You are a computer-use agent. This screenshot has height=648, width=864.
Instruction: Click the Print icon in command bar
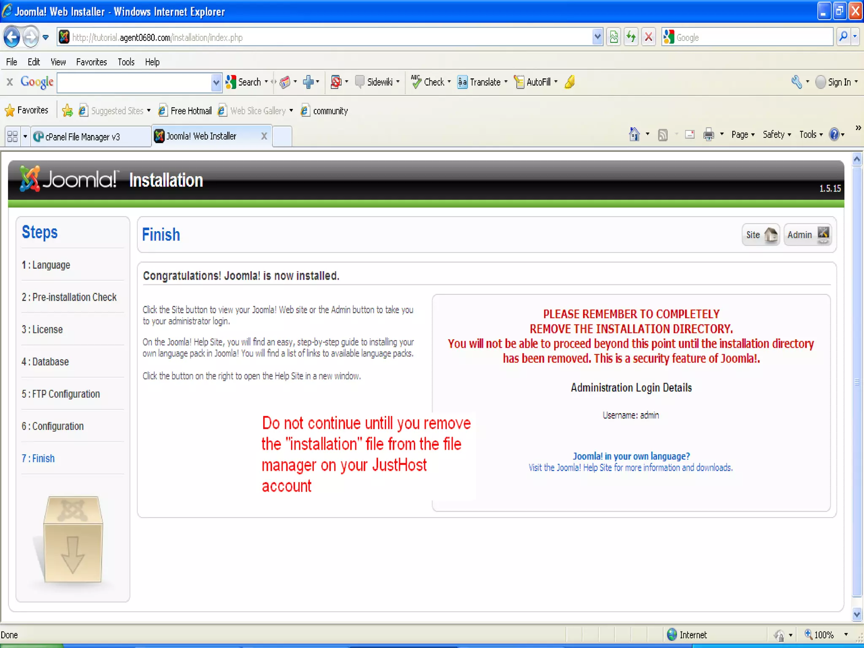click(708, 135)
